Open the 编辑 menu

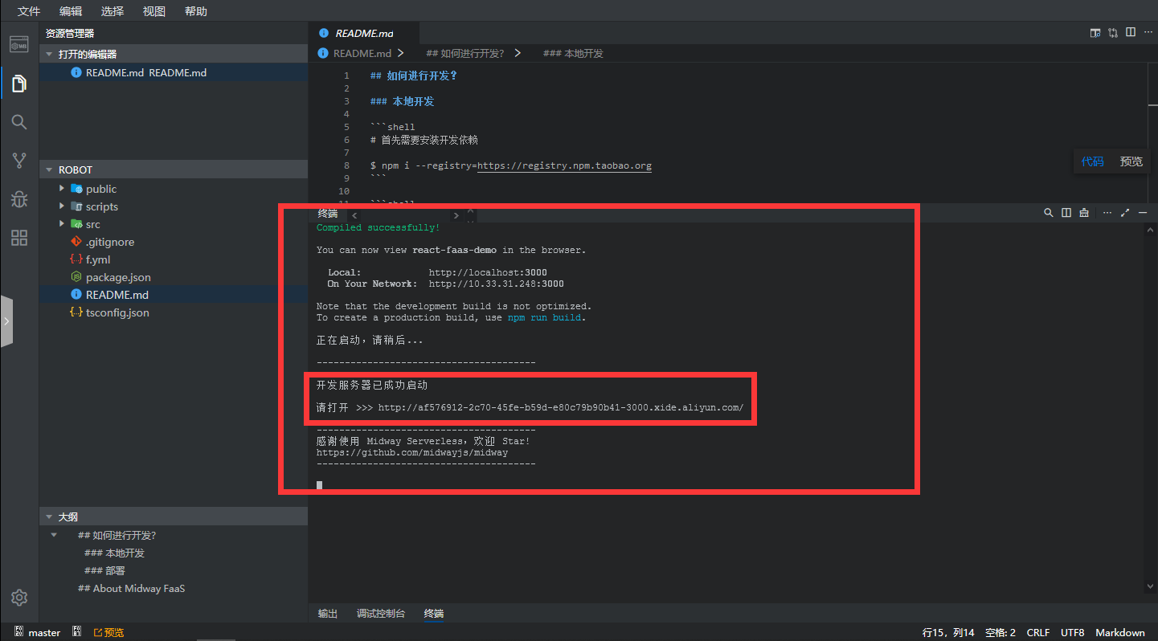tap(71, 11)
